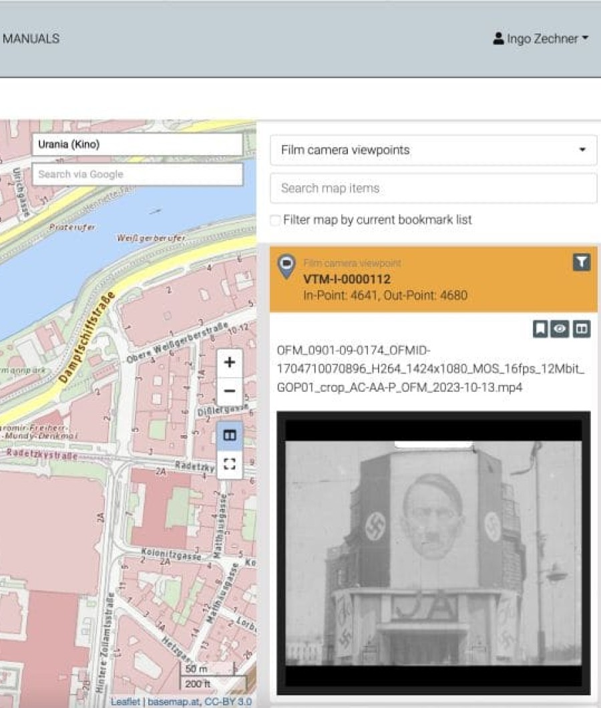This screenshot has width=601, height=708.
Task: Switch the map to fullscreen
Action: pyautogui.click(x=230, y=464)
